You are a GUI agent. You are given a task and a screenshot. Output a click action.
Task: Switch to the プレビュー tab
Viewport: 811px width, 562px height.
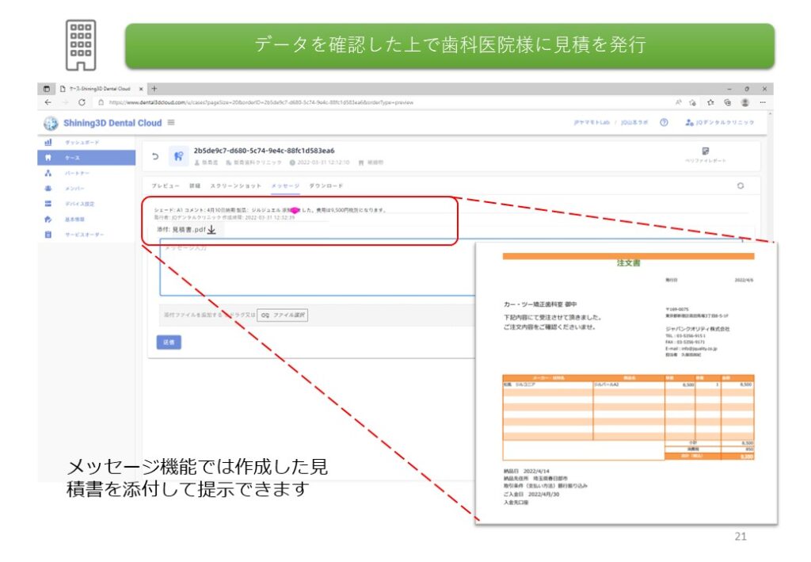pyautogui.click(x=166, y=185)
